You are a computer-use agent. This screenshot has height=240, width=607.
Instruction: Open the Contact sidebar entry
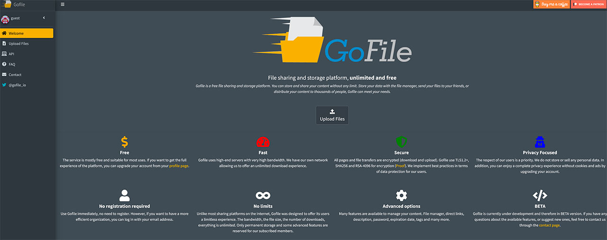point(27,75)
